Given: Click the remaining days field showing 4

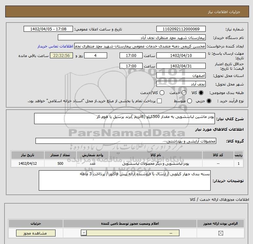Looking at the screenshot, I should point(96,55).
